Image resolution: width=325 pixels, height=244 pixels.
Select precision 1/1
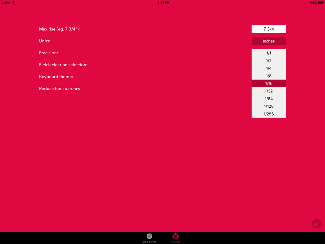269,53
